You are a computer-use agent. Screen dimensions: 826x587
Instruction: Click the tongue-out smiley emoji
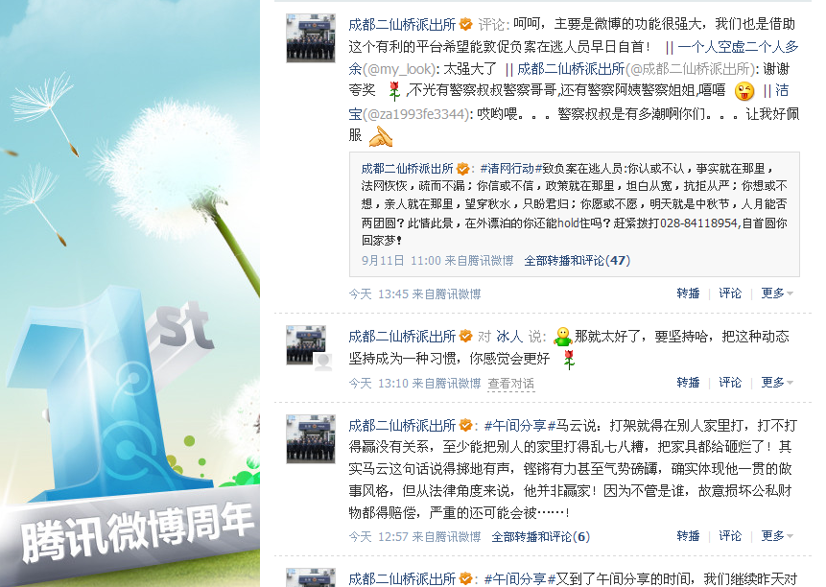[743, 91]
